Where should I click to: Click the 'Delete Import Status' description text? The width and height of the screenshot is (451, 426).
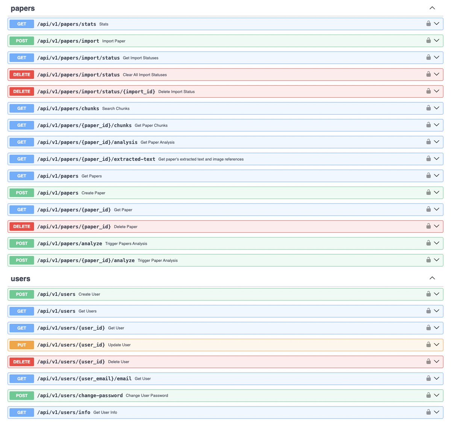177,92
